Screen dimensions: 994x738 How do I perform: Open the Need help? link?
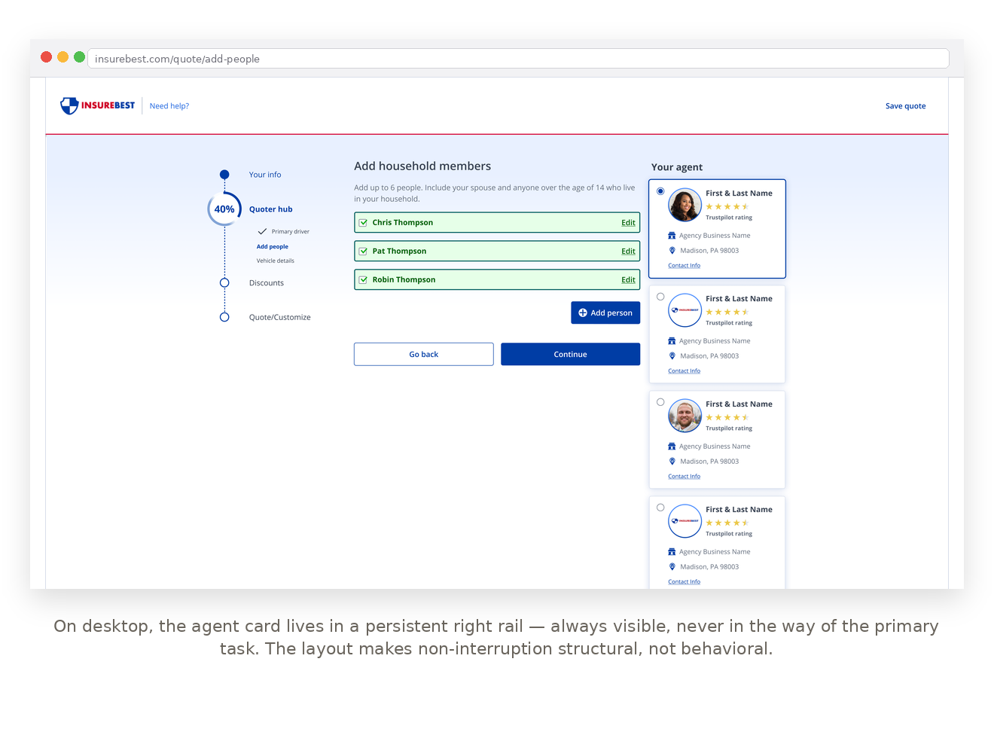pyautogui.click(x=169, y=106)
